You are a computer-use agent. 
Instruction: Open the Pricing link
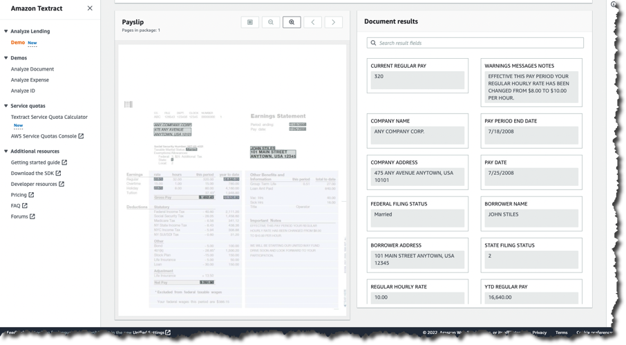point(18,195)
